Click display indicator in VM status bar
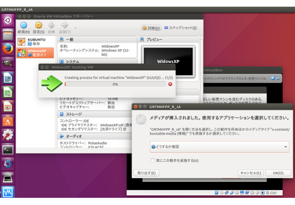Image resolution: width=295 pixels, height=205 pixels. click(242, 193)
